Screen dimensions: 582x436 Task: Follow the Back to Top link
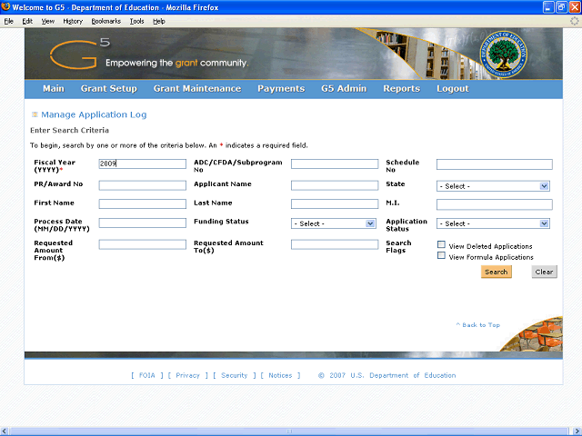point(478,325)
